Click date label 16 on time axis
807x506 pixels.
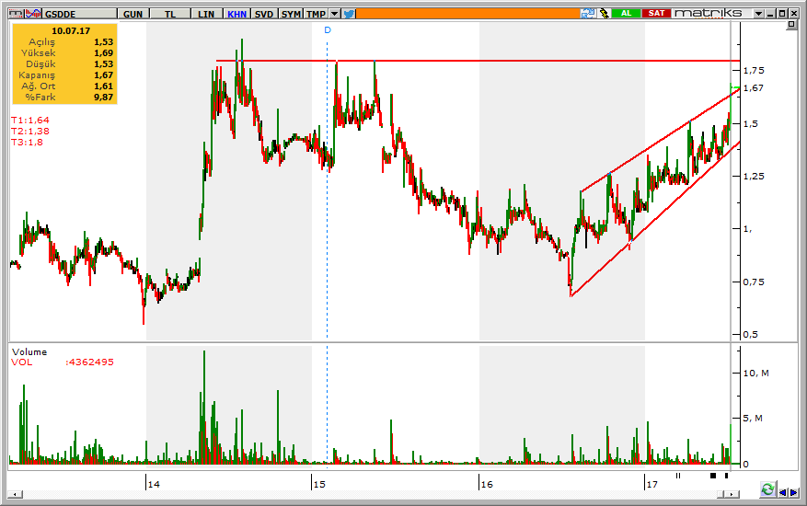pos(487,485)
